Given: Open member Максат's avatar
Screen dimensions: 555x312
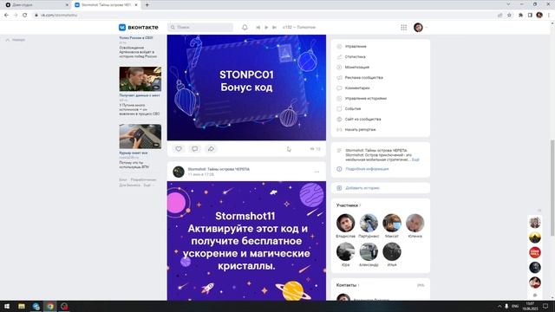Looking at the screenshot, I should (392, 223).
